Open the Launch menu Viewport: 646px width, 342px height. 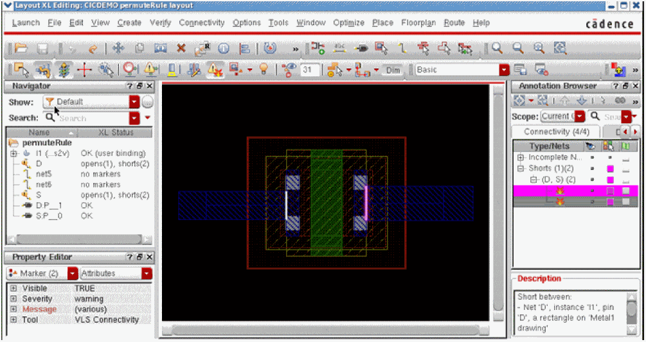26,23
